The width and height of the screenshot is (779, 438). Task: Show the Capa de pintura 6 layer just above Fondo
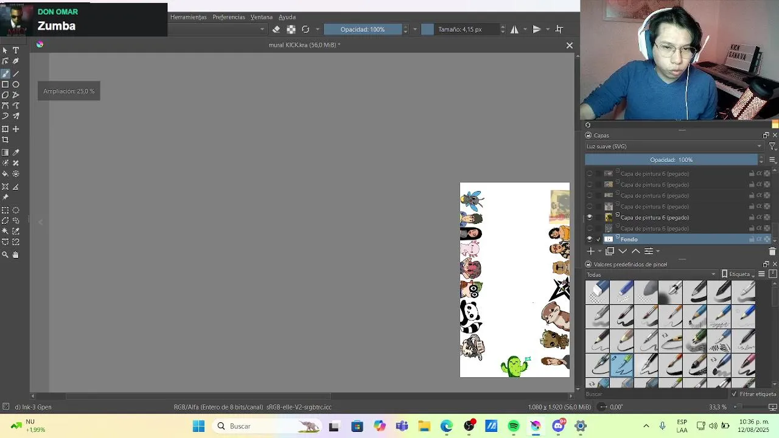(x=589, y=228)
